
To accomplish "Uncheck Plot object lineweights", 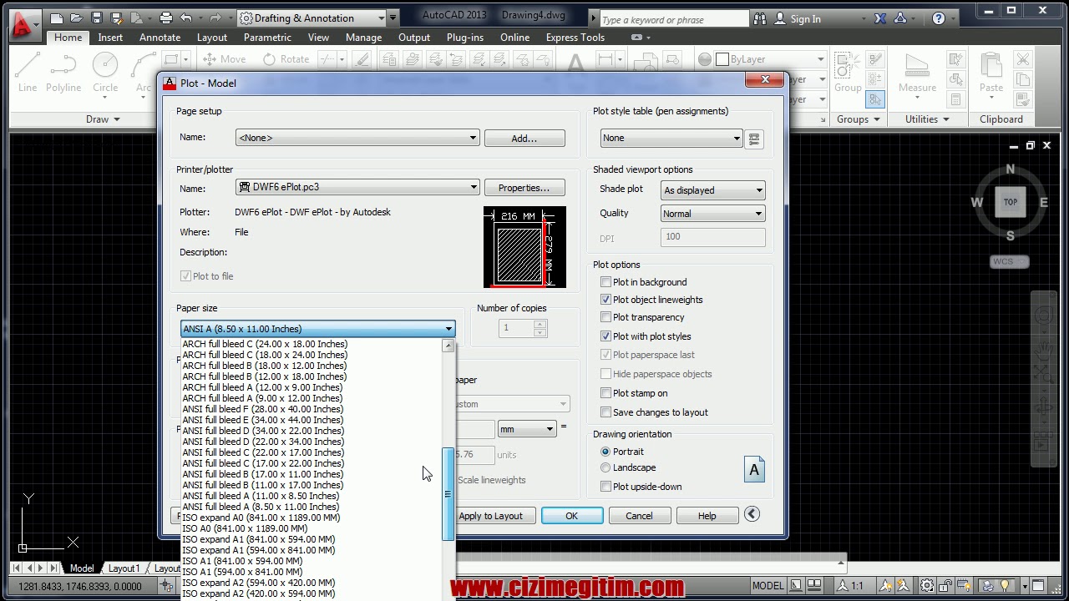I will coord(606,300).
